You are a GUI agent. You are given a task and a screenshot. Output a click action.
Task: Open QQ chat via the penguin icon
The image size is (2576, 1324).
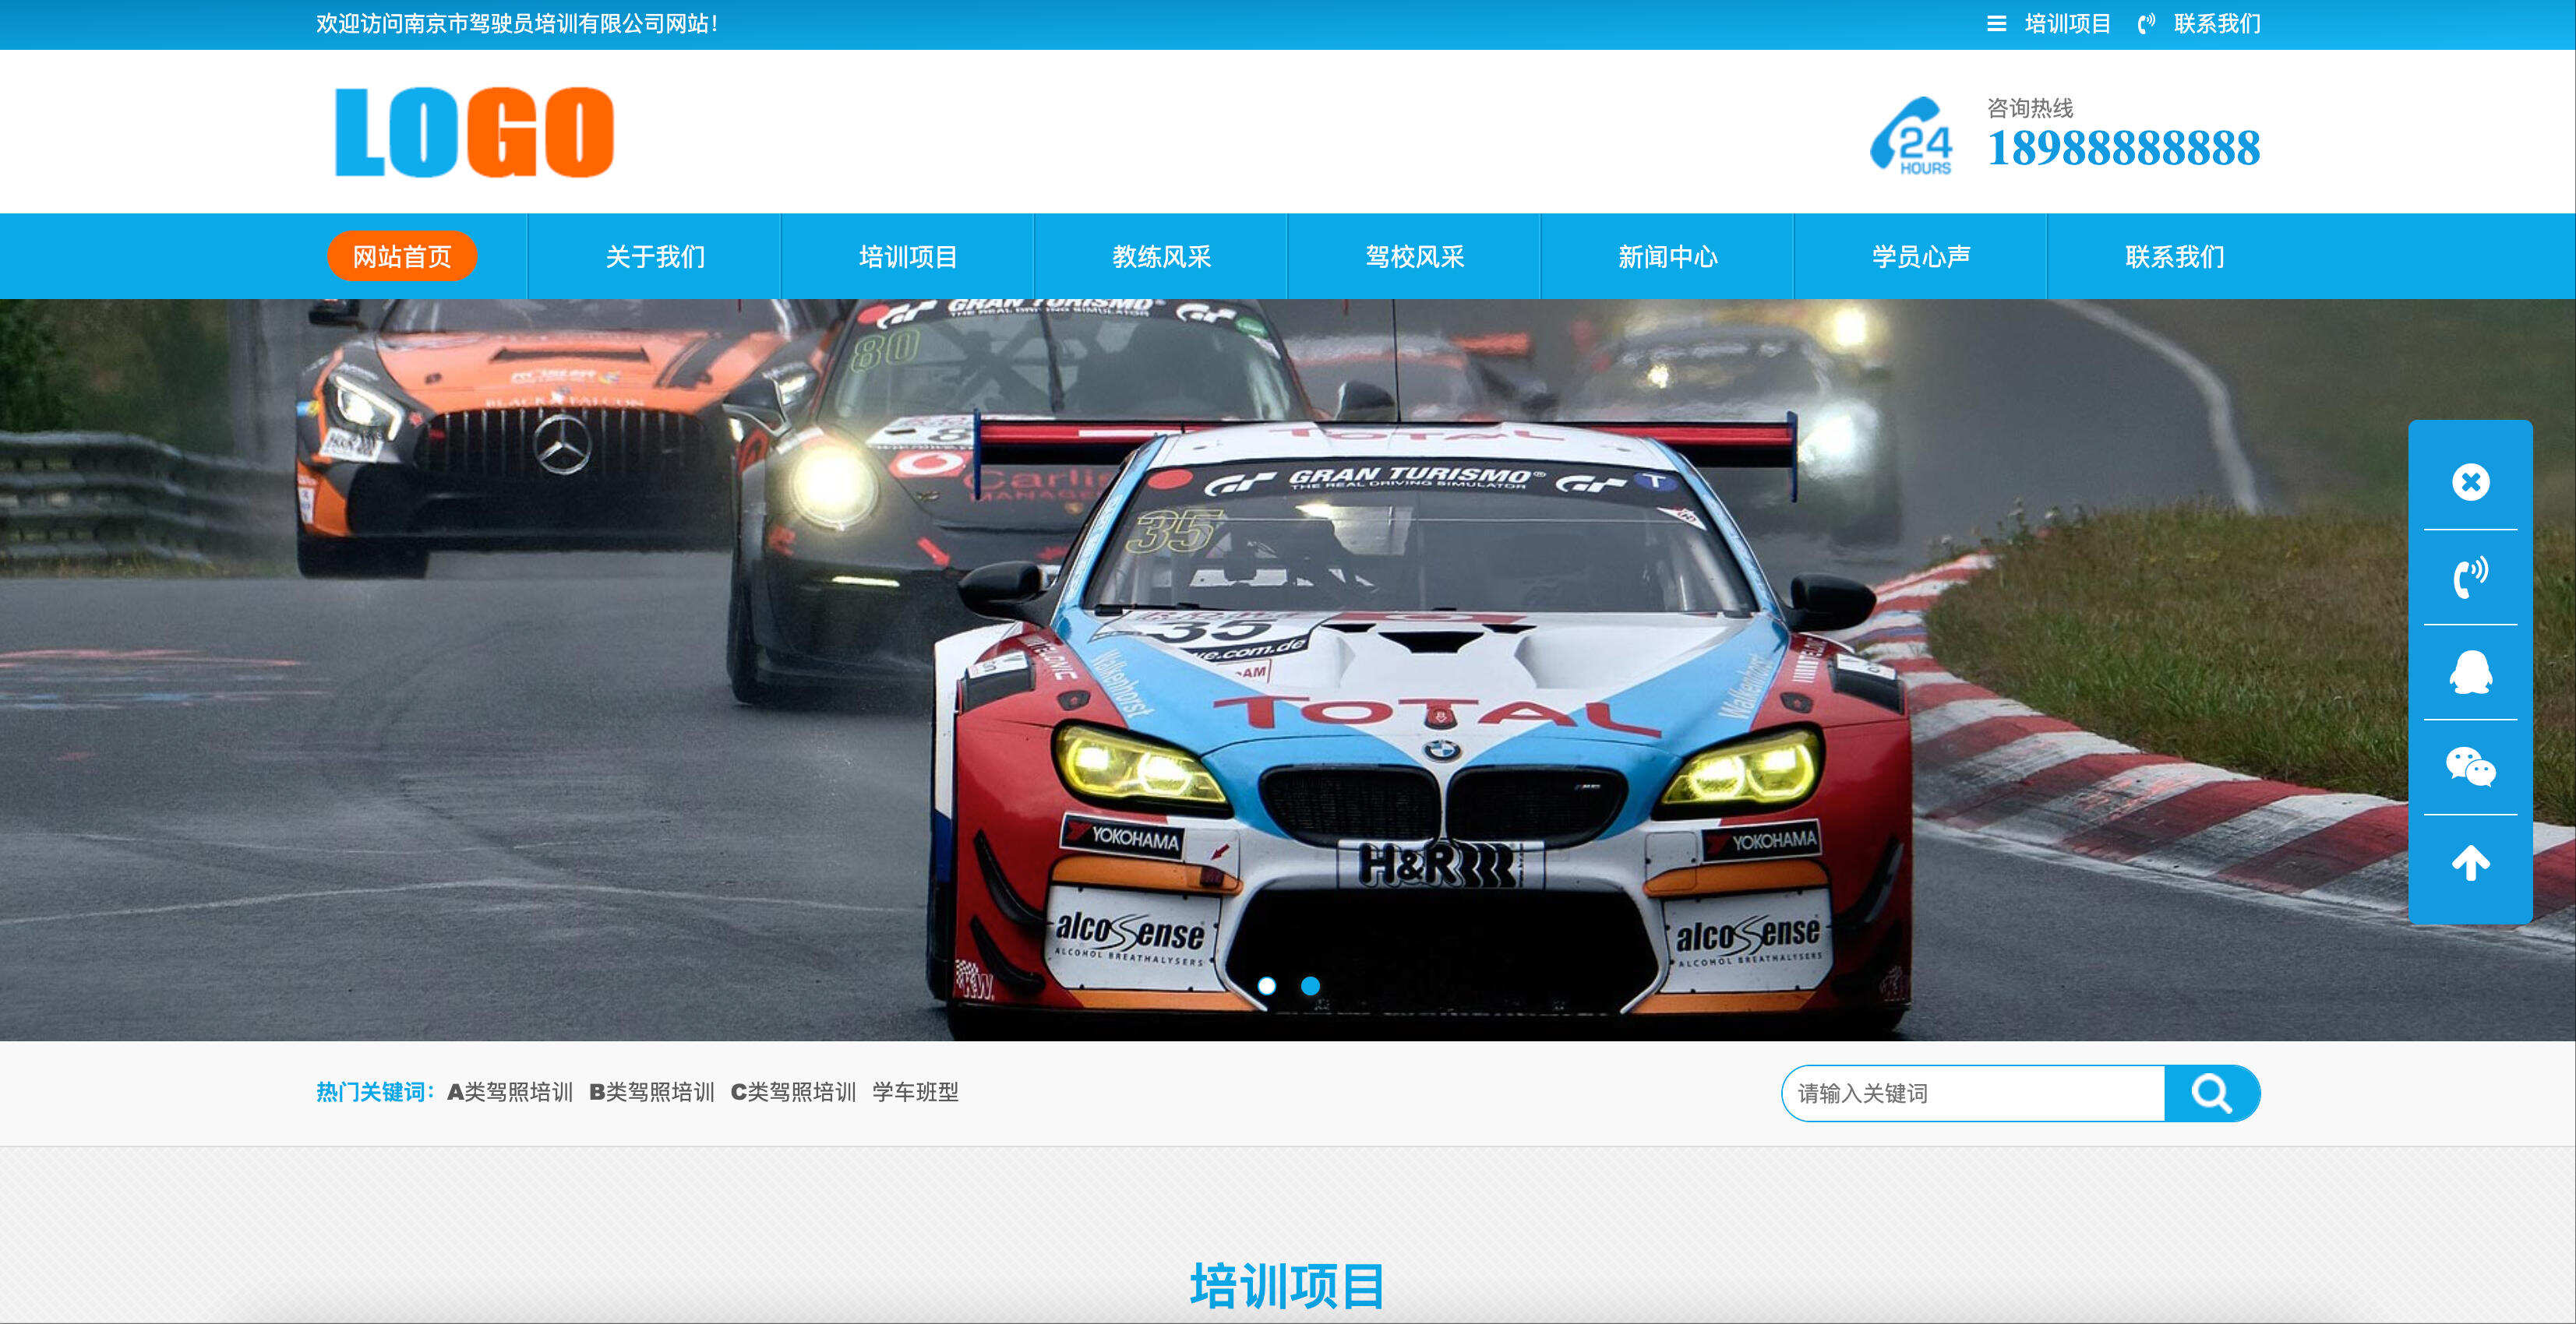coord(2469,672)
